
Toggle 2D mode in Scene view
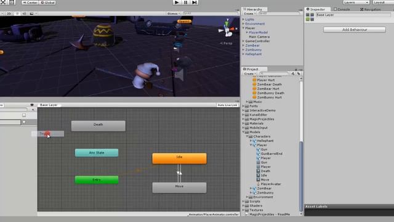pos(9,14)
